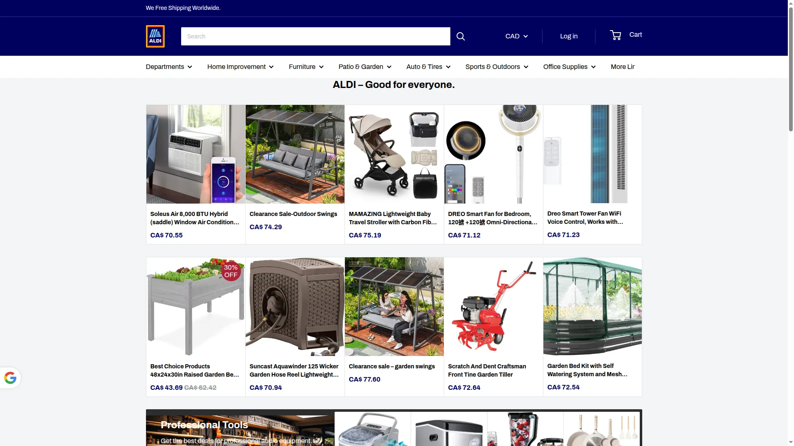The image size is (794, 446).
Task: Click the crossed-out CA$ 62.42 price
Action: point(200,388)
